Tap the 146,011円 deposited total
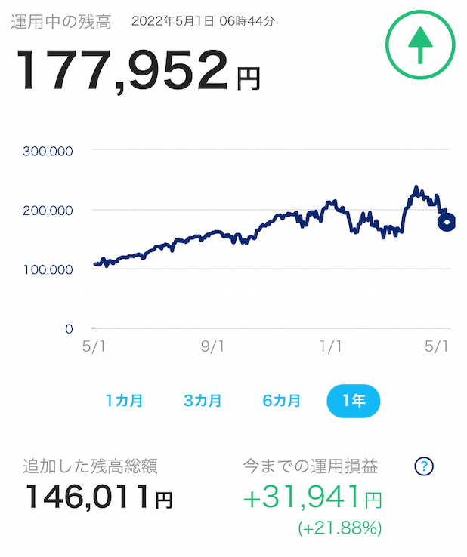 tap(99, 497)
